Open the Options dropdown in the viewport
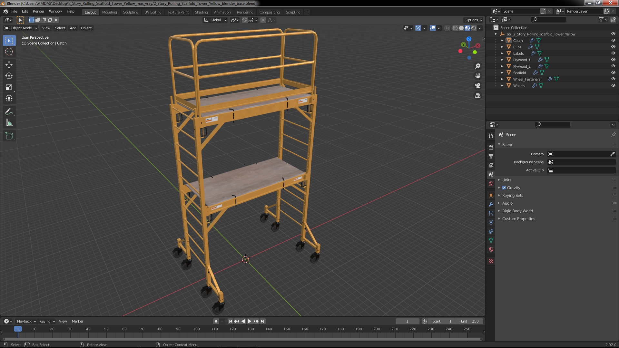 tap(474, 20)
